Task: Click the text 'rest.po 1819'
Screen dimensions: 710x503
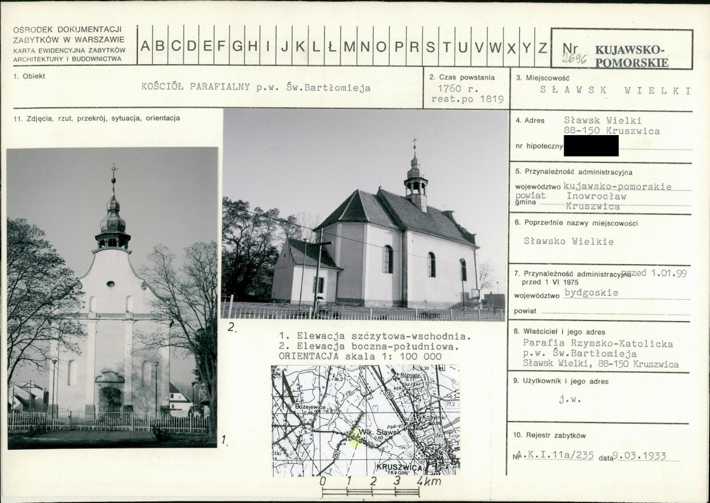Action: pos(467,100)
